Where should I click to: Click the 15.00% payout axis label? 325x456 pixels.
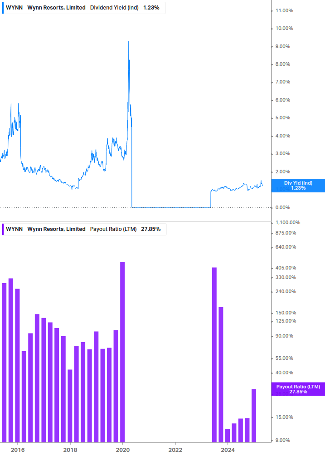[284, 417]
